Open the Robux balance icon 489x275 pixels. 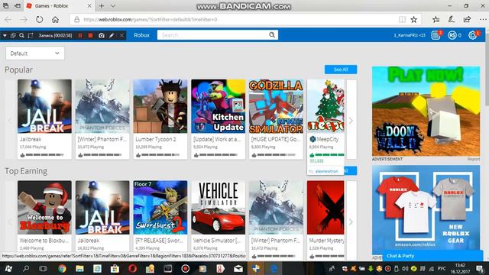[452, 35]
